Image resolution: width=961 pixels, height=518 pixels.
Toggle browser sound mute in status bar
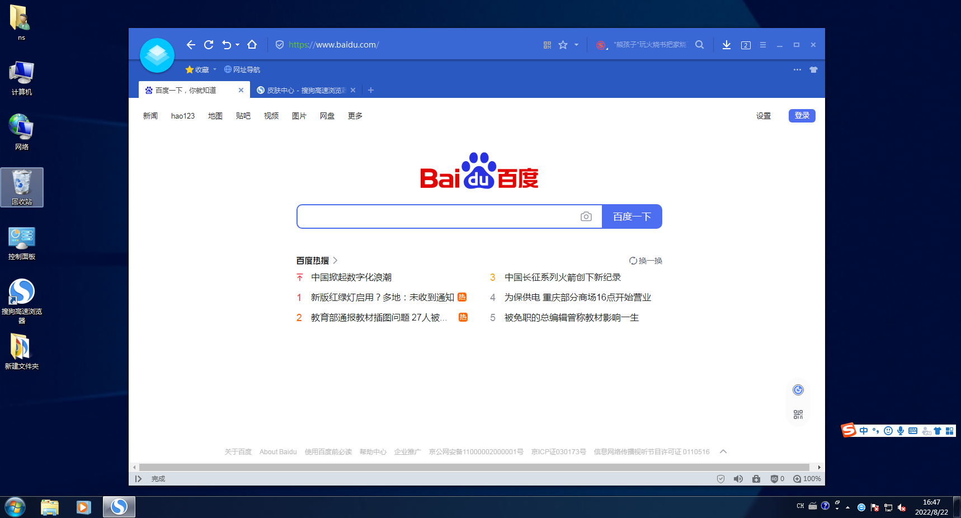coord(738,479)
